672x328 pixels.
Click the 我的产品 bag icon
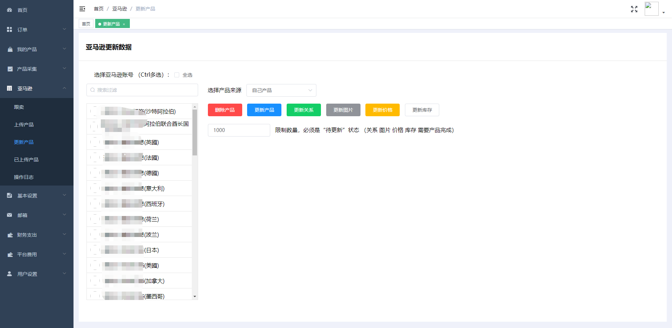[10, 49]
